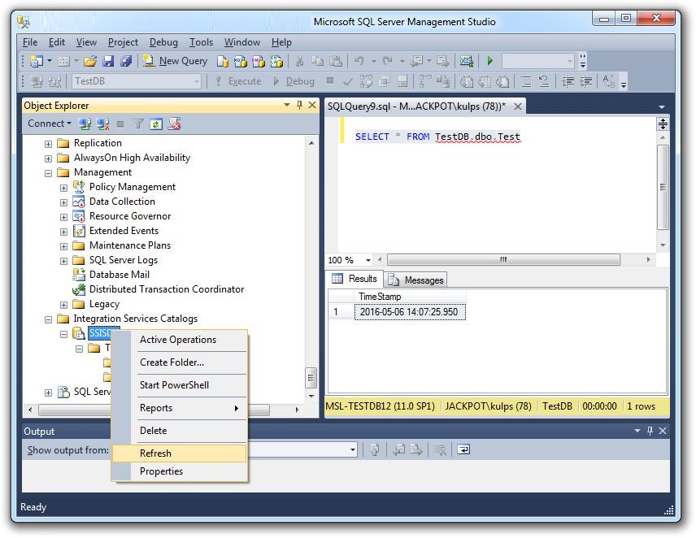Open the Connect dropdown in Object Explorer
The width and height of the screenshot is (696, 538).
(x=49, y=124)
